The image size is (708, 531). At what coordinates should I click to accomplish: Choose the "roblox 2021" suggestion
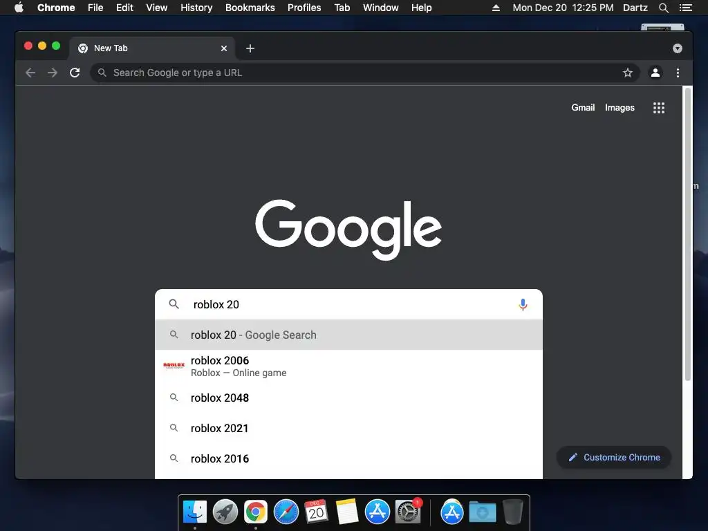pyautogui.click(x=348, y=428)
